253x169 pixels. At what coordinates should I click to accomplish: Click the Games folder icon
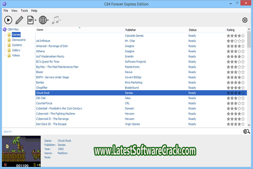9,35
